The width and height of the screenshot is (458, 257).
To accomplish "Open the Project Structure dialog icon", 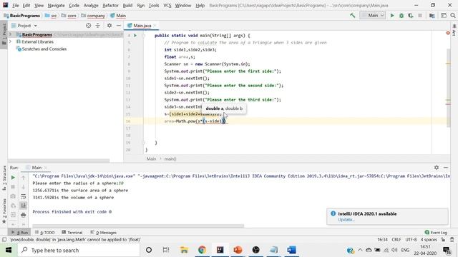I will click(x=432, y=16).
